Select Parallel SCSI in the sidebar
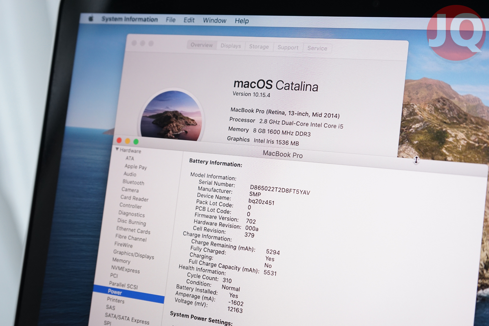Screen dimensions: 489x326 click(x=123, y=285)
